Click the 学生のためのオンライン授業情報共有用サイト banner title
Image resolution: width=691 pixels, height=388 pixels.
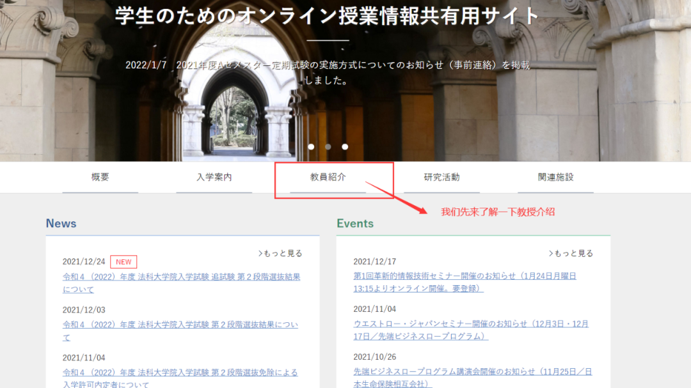pos(328,16)
